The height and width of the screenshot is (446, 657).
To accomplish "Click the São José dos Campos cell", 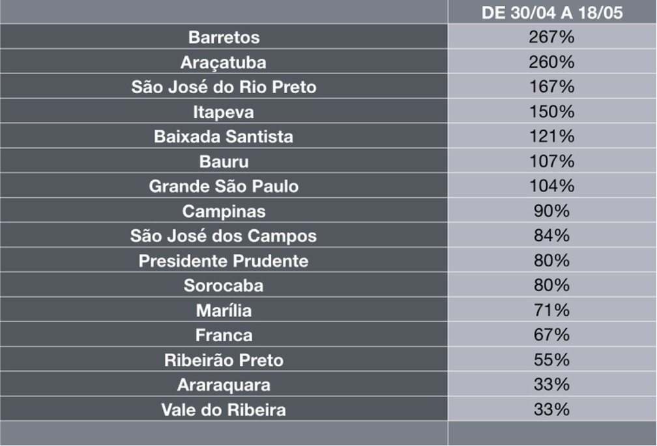I will (224, 236).
